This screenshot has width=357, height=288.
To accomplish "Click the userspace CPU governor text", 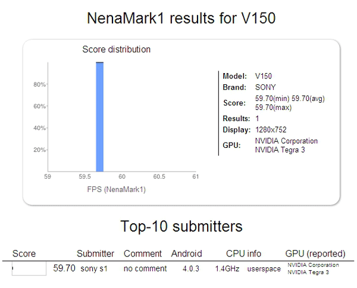I will 264,268.
